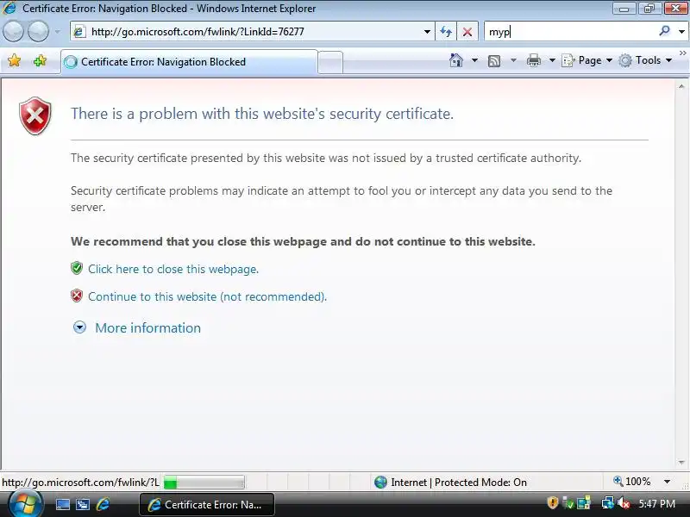This screenshot has width=690, height=517.
Task: Click the 5:47 PM clock
Action: [x=657, y=504]
